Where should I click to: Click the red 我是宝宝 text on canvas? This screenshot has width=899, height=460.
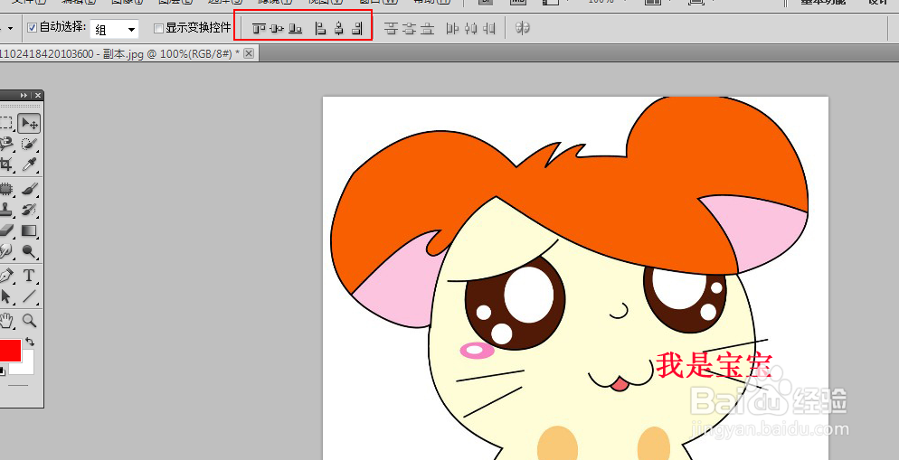click(714, 365)
